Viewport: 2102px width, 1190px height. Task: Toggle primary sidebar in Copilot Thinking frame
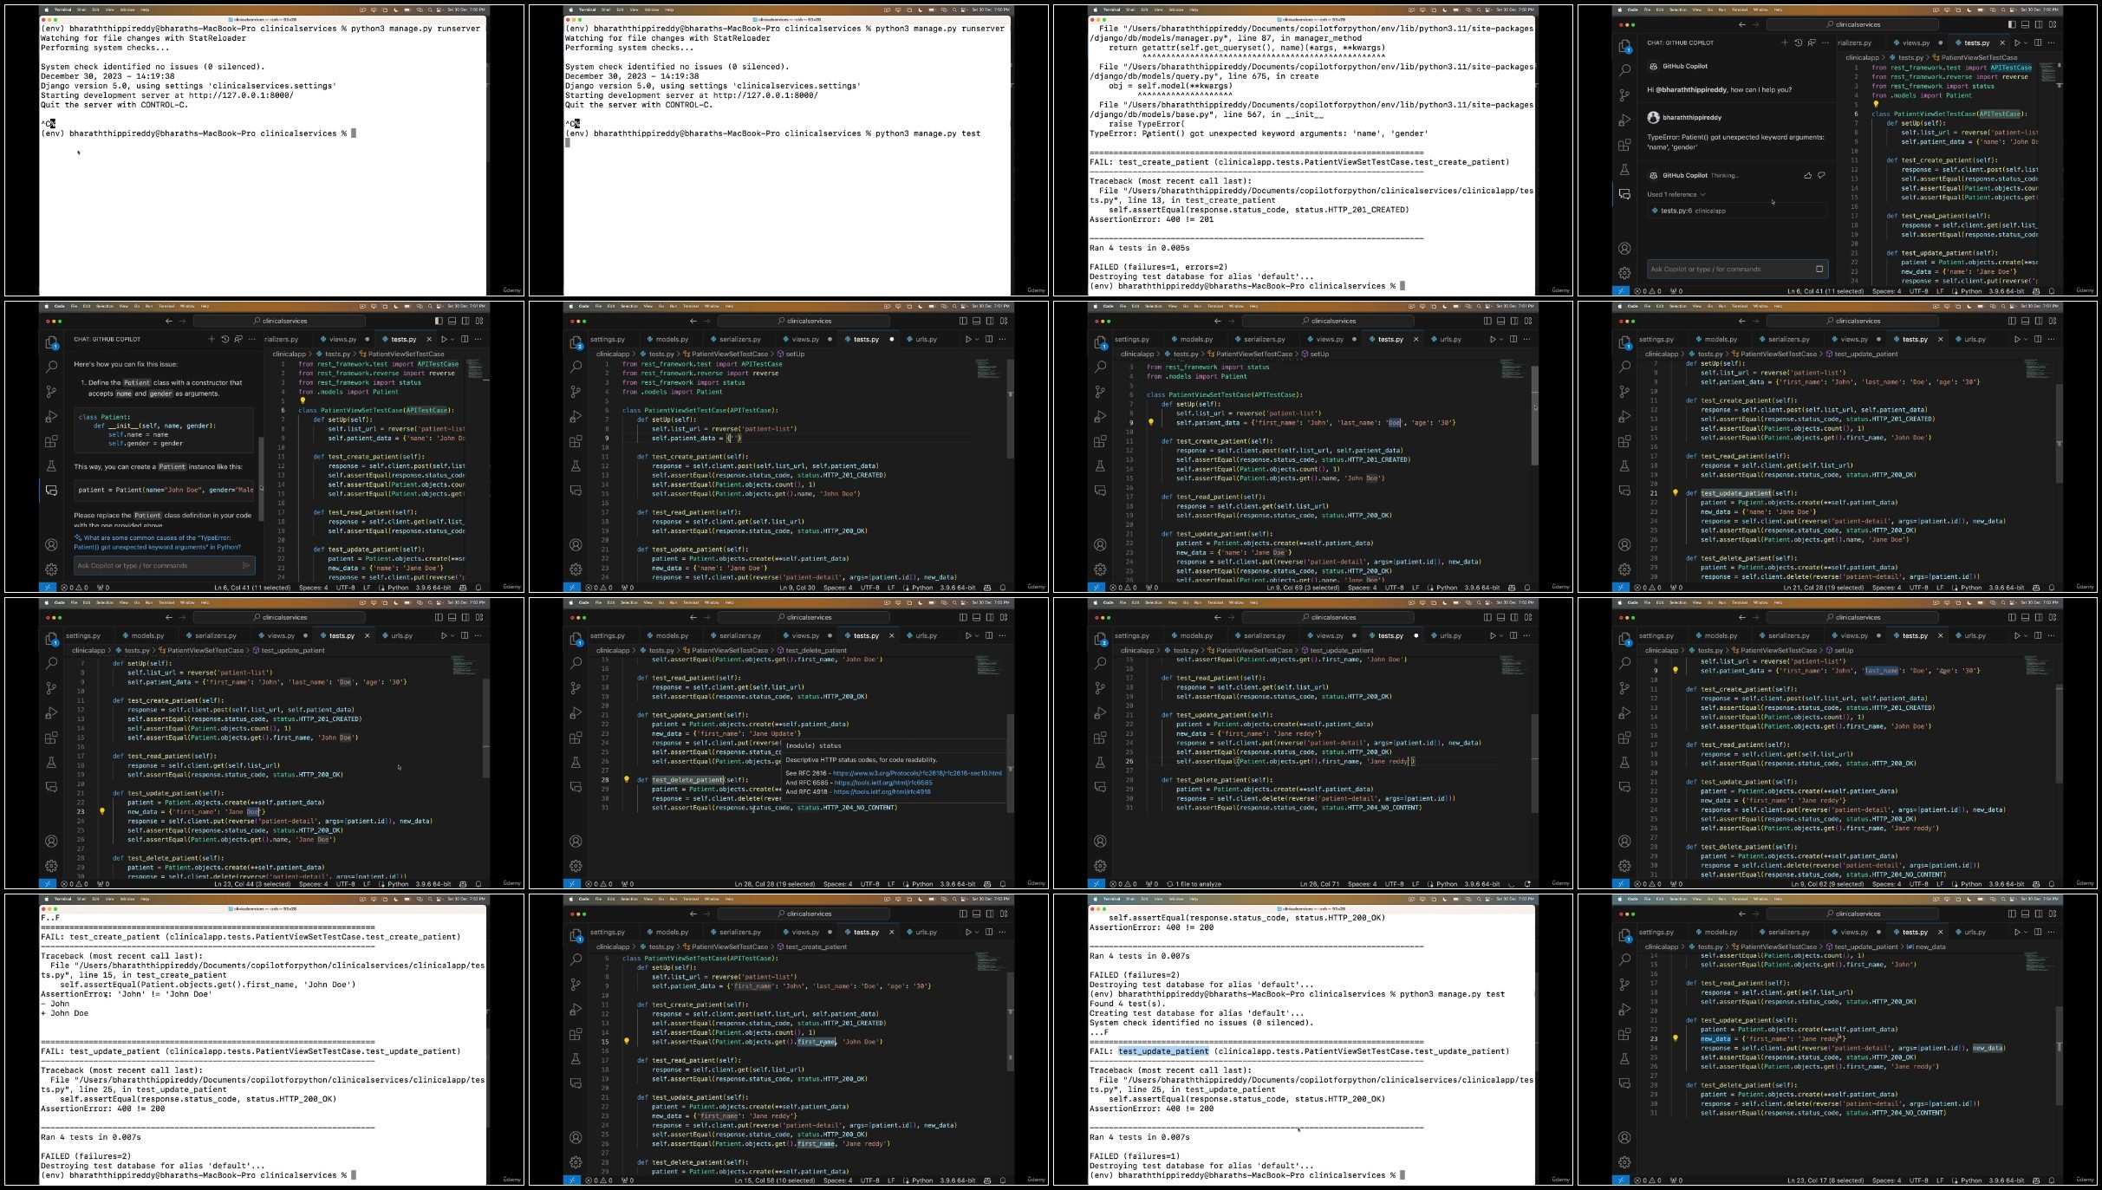click(x=2012, y=24)
